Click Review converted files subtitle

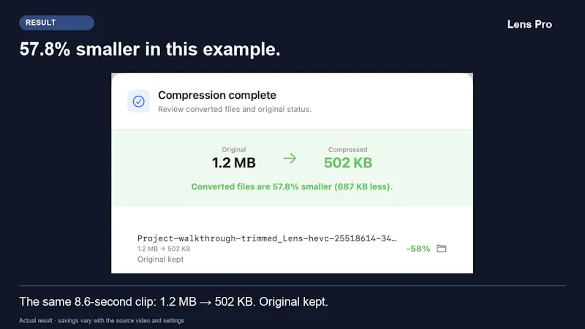click(x=235, y=109)
